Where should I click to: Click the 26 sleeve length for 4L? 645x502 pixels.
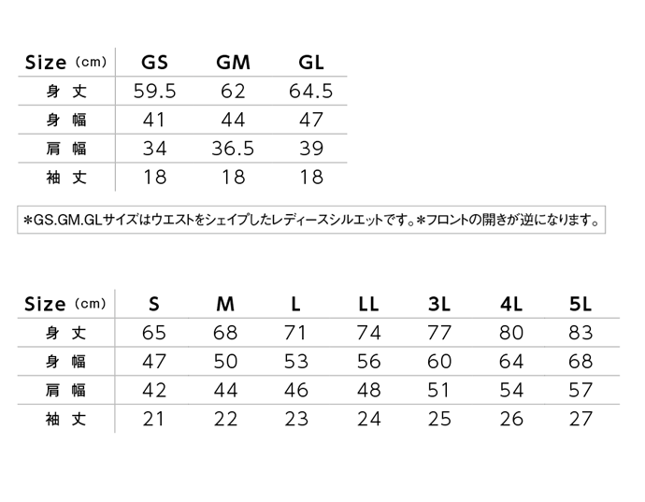tap(511, 420)
